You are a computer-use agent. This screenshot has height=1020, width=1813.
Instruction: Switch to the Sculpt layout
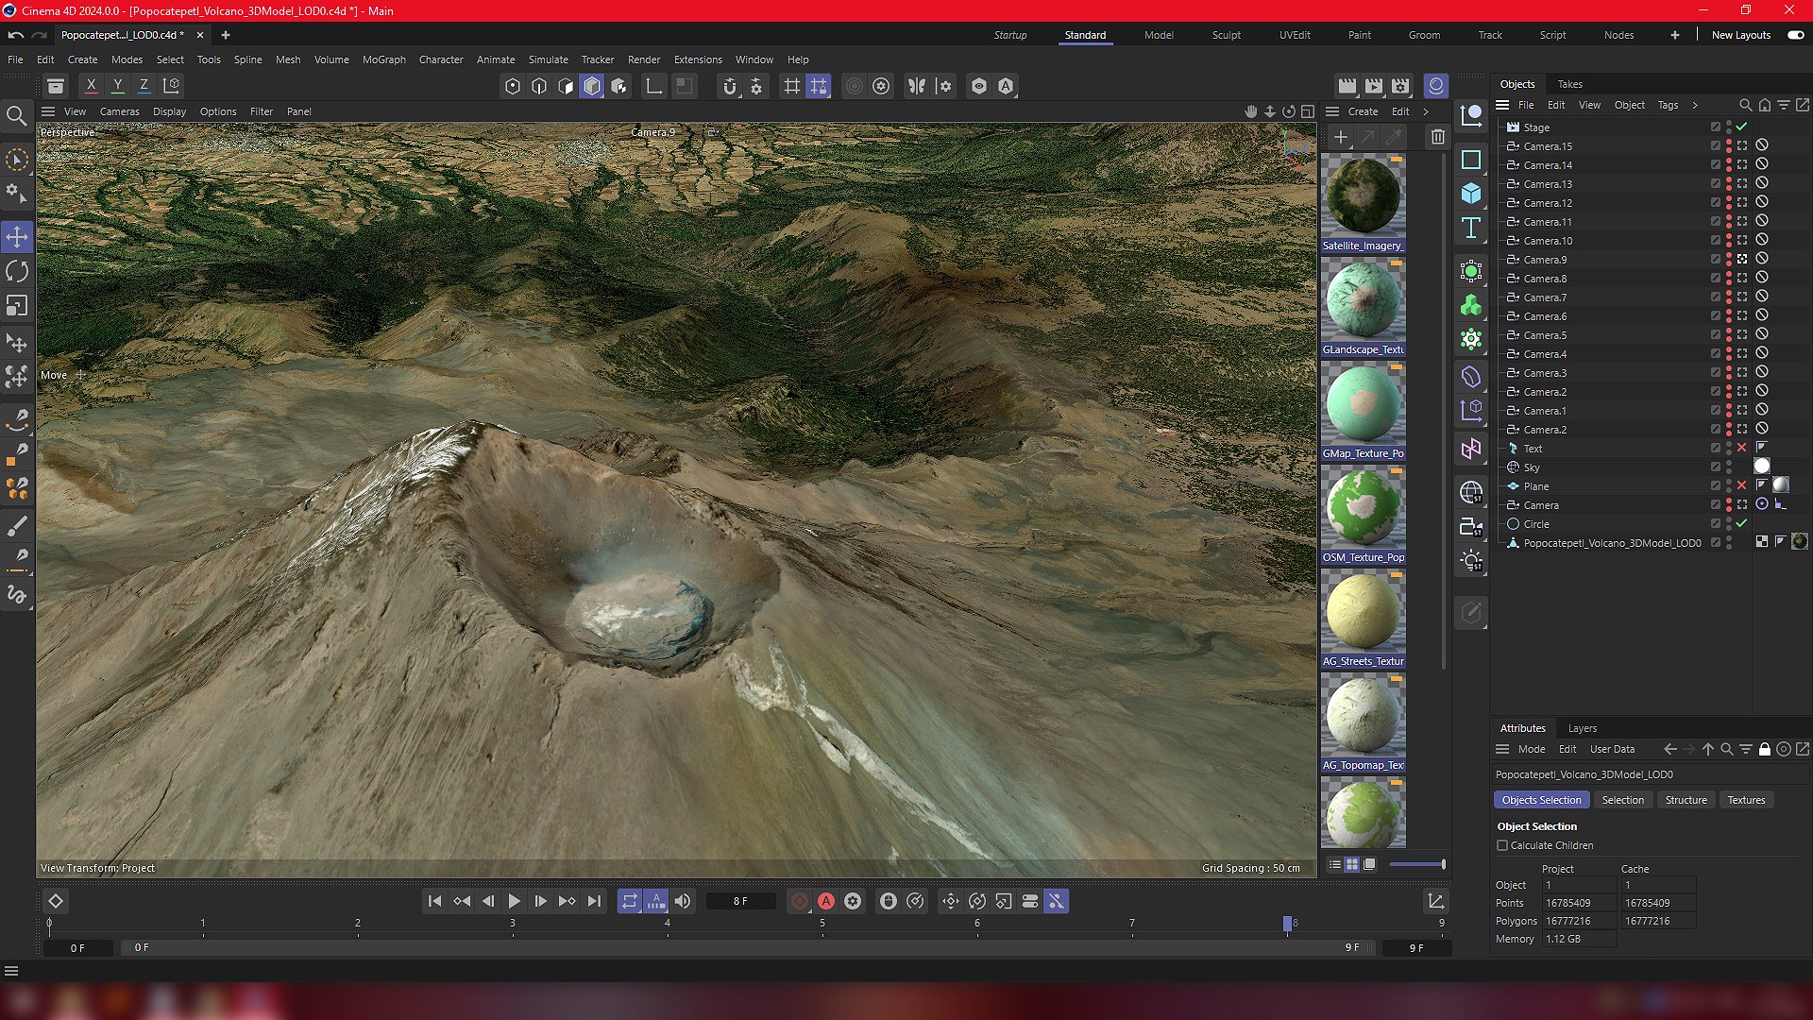click(1226, 35)
